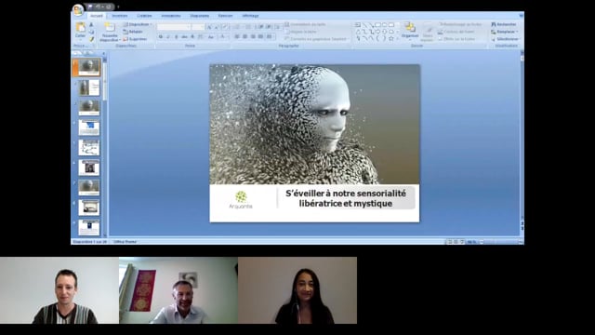This screenshot has height=335, width=595.
Task: Click the Coller paste button
Action: [x=80, y=30]
